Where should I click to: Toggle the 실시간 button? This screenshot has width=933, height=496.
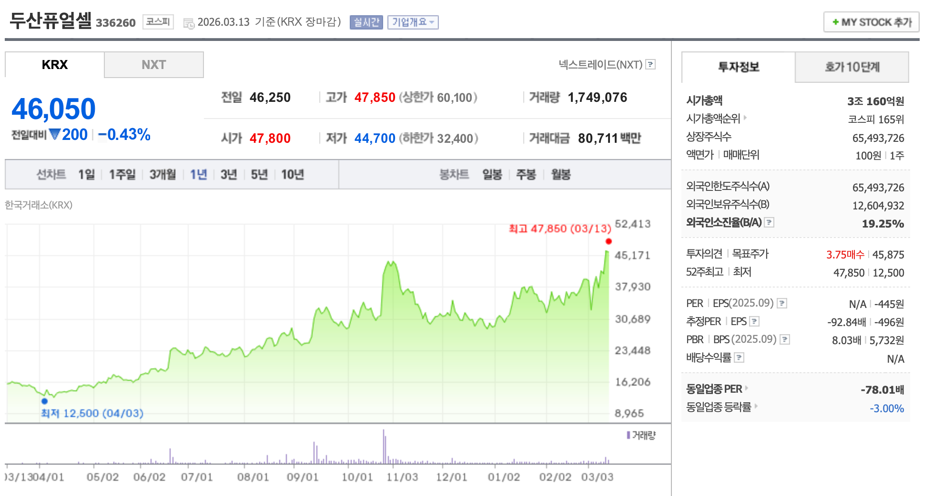pyautogui.click(x=366, y=22)
